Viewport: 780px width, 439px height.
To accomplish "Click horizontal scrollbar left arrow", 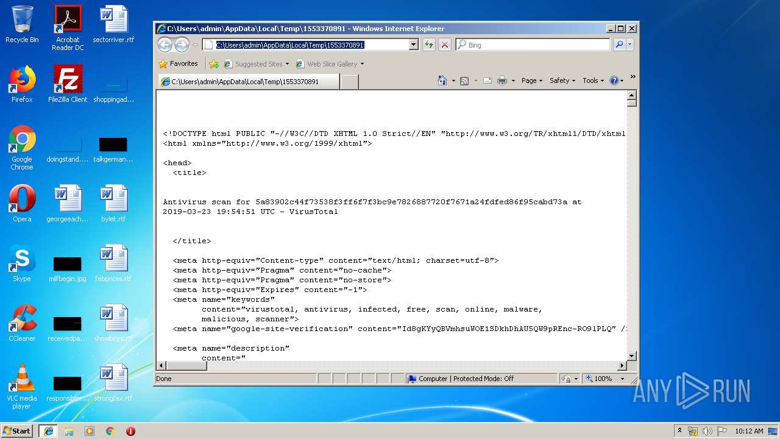I will pos(161,365).
